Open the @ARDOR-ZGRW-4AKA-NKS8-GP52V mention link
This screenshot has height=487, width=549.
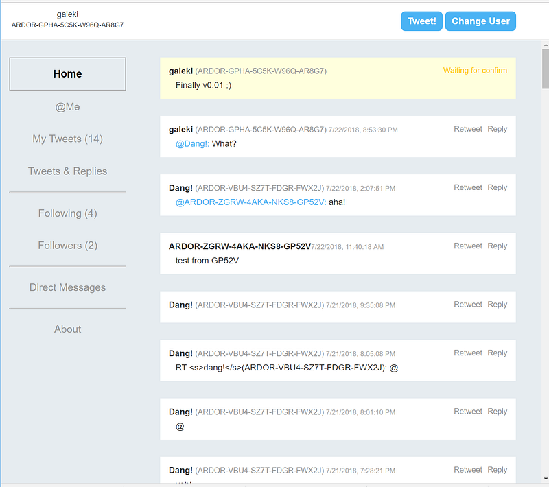click(x=250, y=202)
